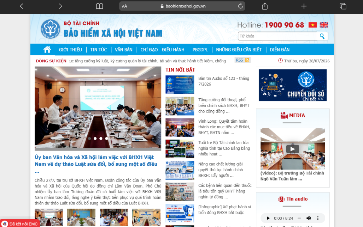The image size is (363, 227).
Task: Open Vĩnh Long: Quyết tâm hoàn thành article
Action: click(x=224, y=127)
